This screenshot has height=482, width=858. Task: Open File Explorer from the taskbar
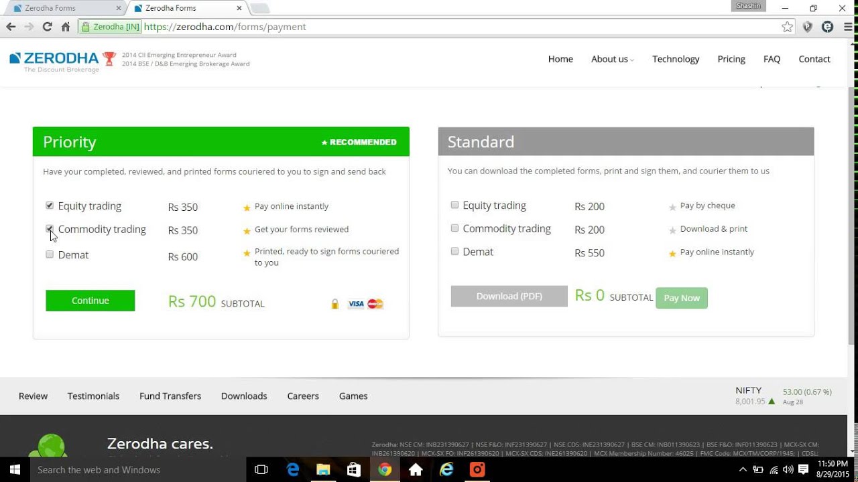pyautogui.click(x=323, y=470)
